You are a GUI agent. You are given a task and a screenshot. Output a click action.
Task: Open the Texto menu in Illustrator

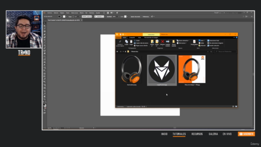68,13
